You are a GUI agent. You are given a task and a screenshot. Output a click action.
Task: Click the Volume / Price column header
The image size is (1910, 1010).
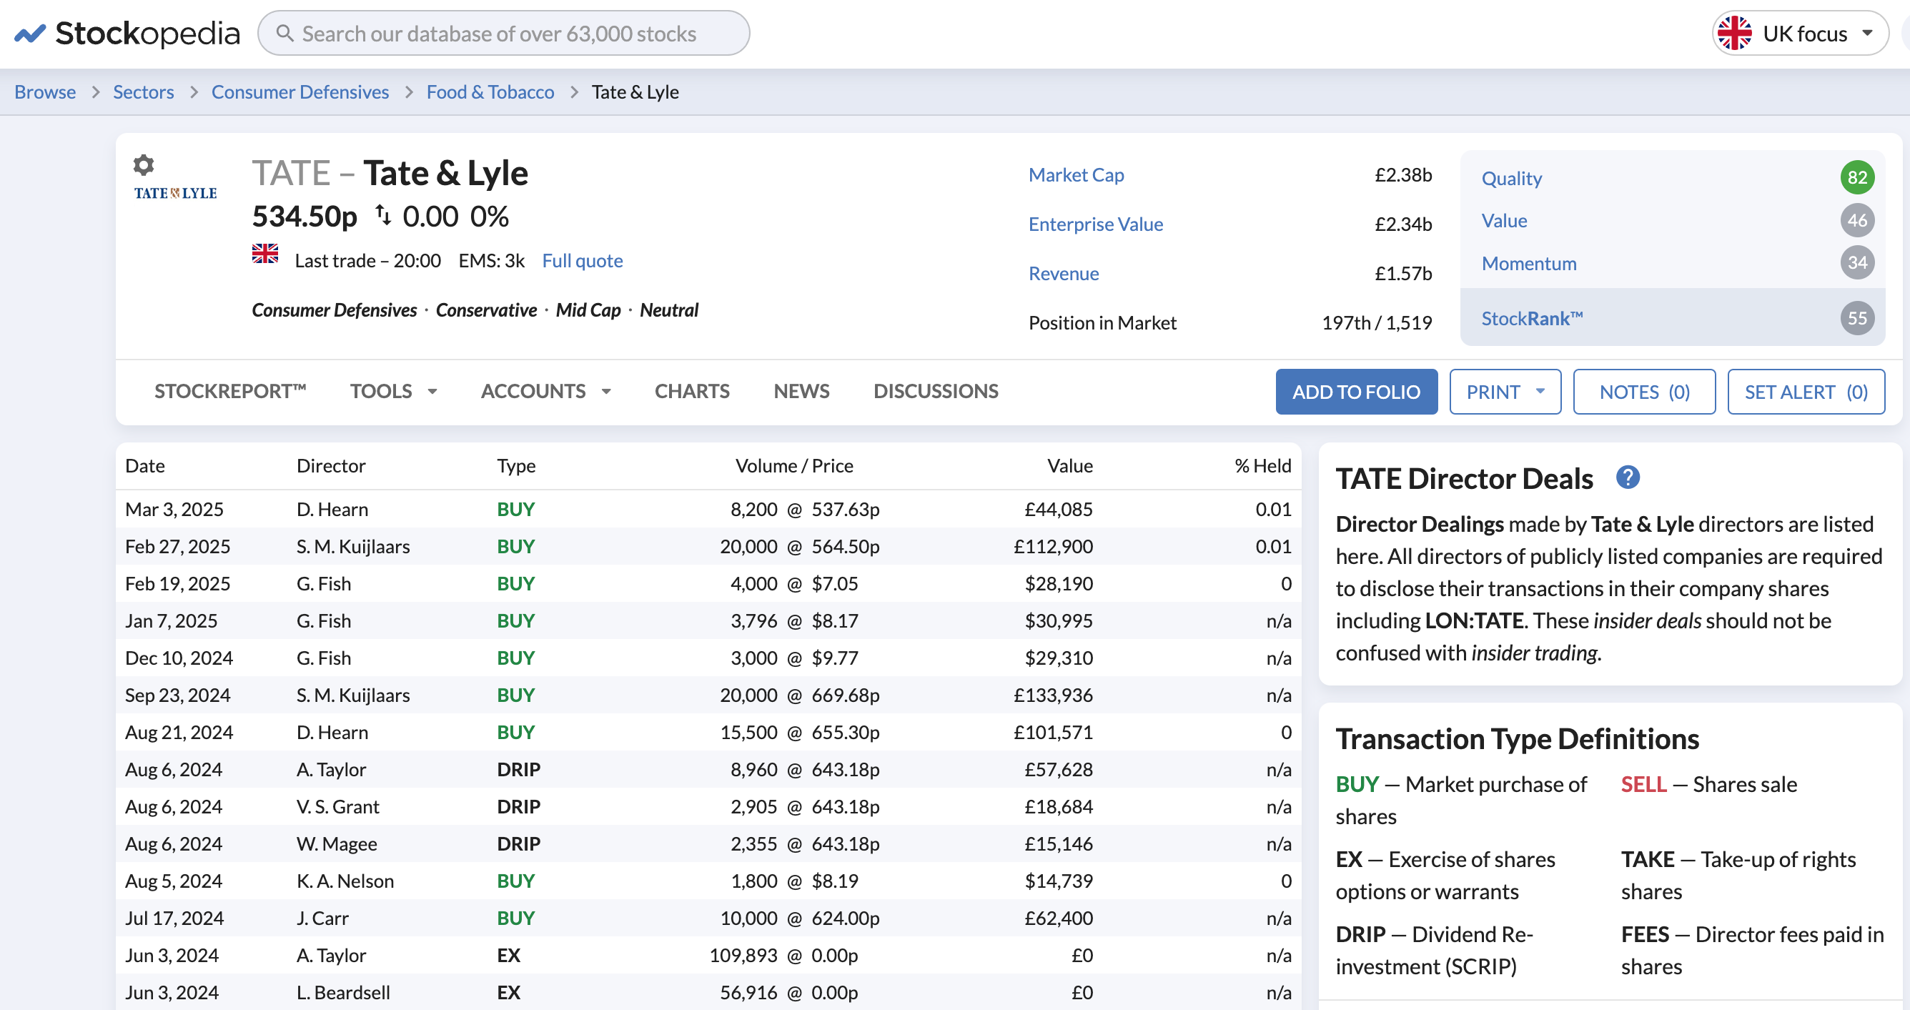point(793,466)
